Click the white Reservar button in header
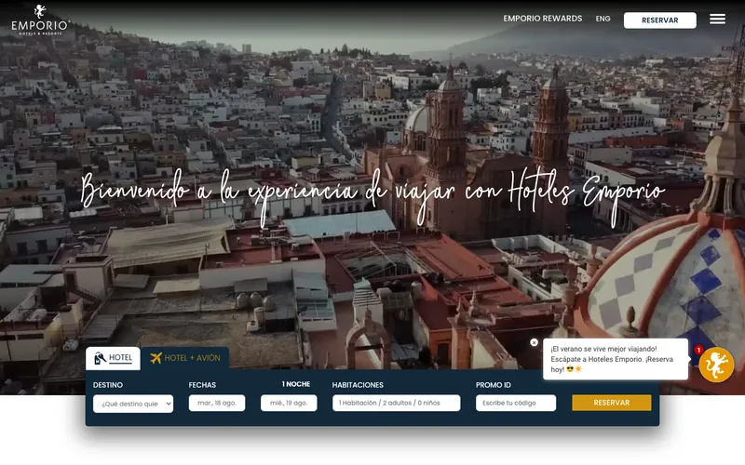This screenshot has width=745, height=465. click(x=660, y=20)
